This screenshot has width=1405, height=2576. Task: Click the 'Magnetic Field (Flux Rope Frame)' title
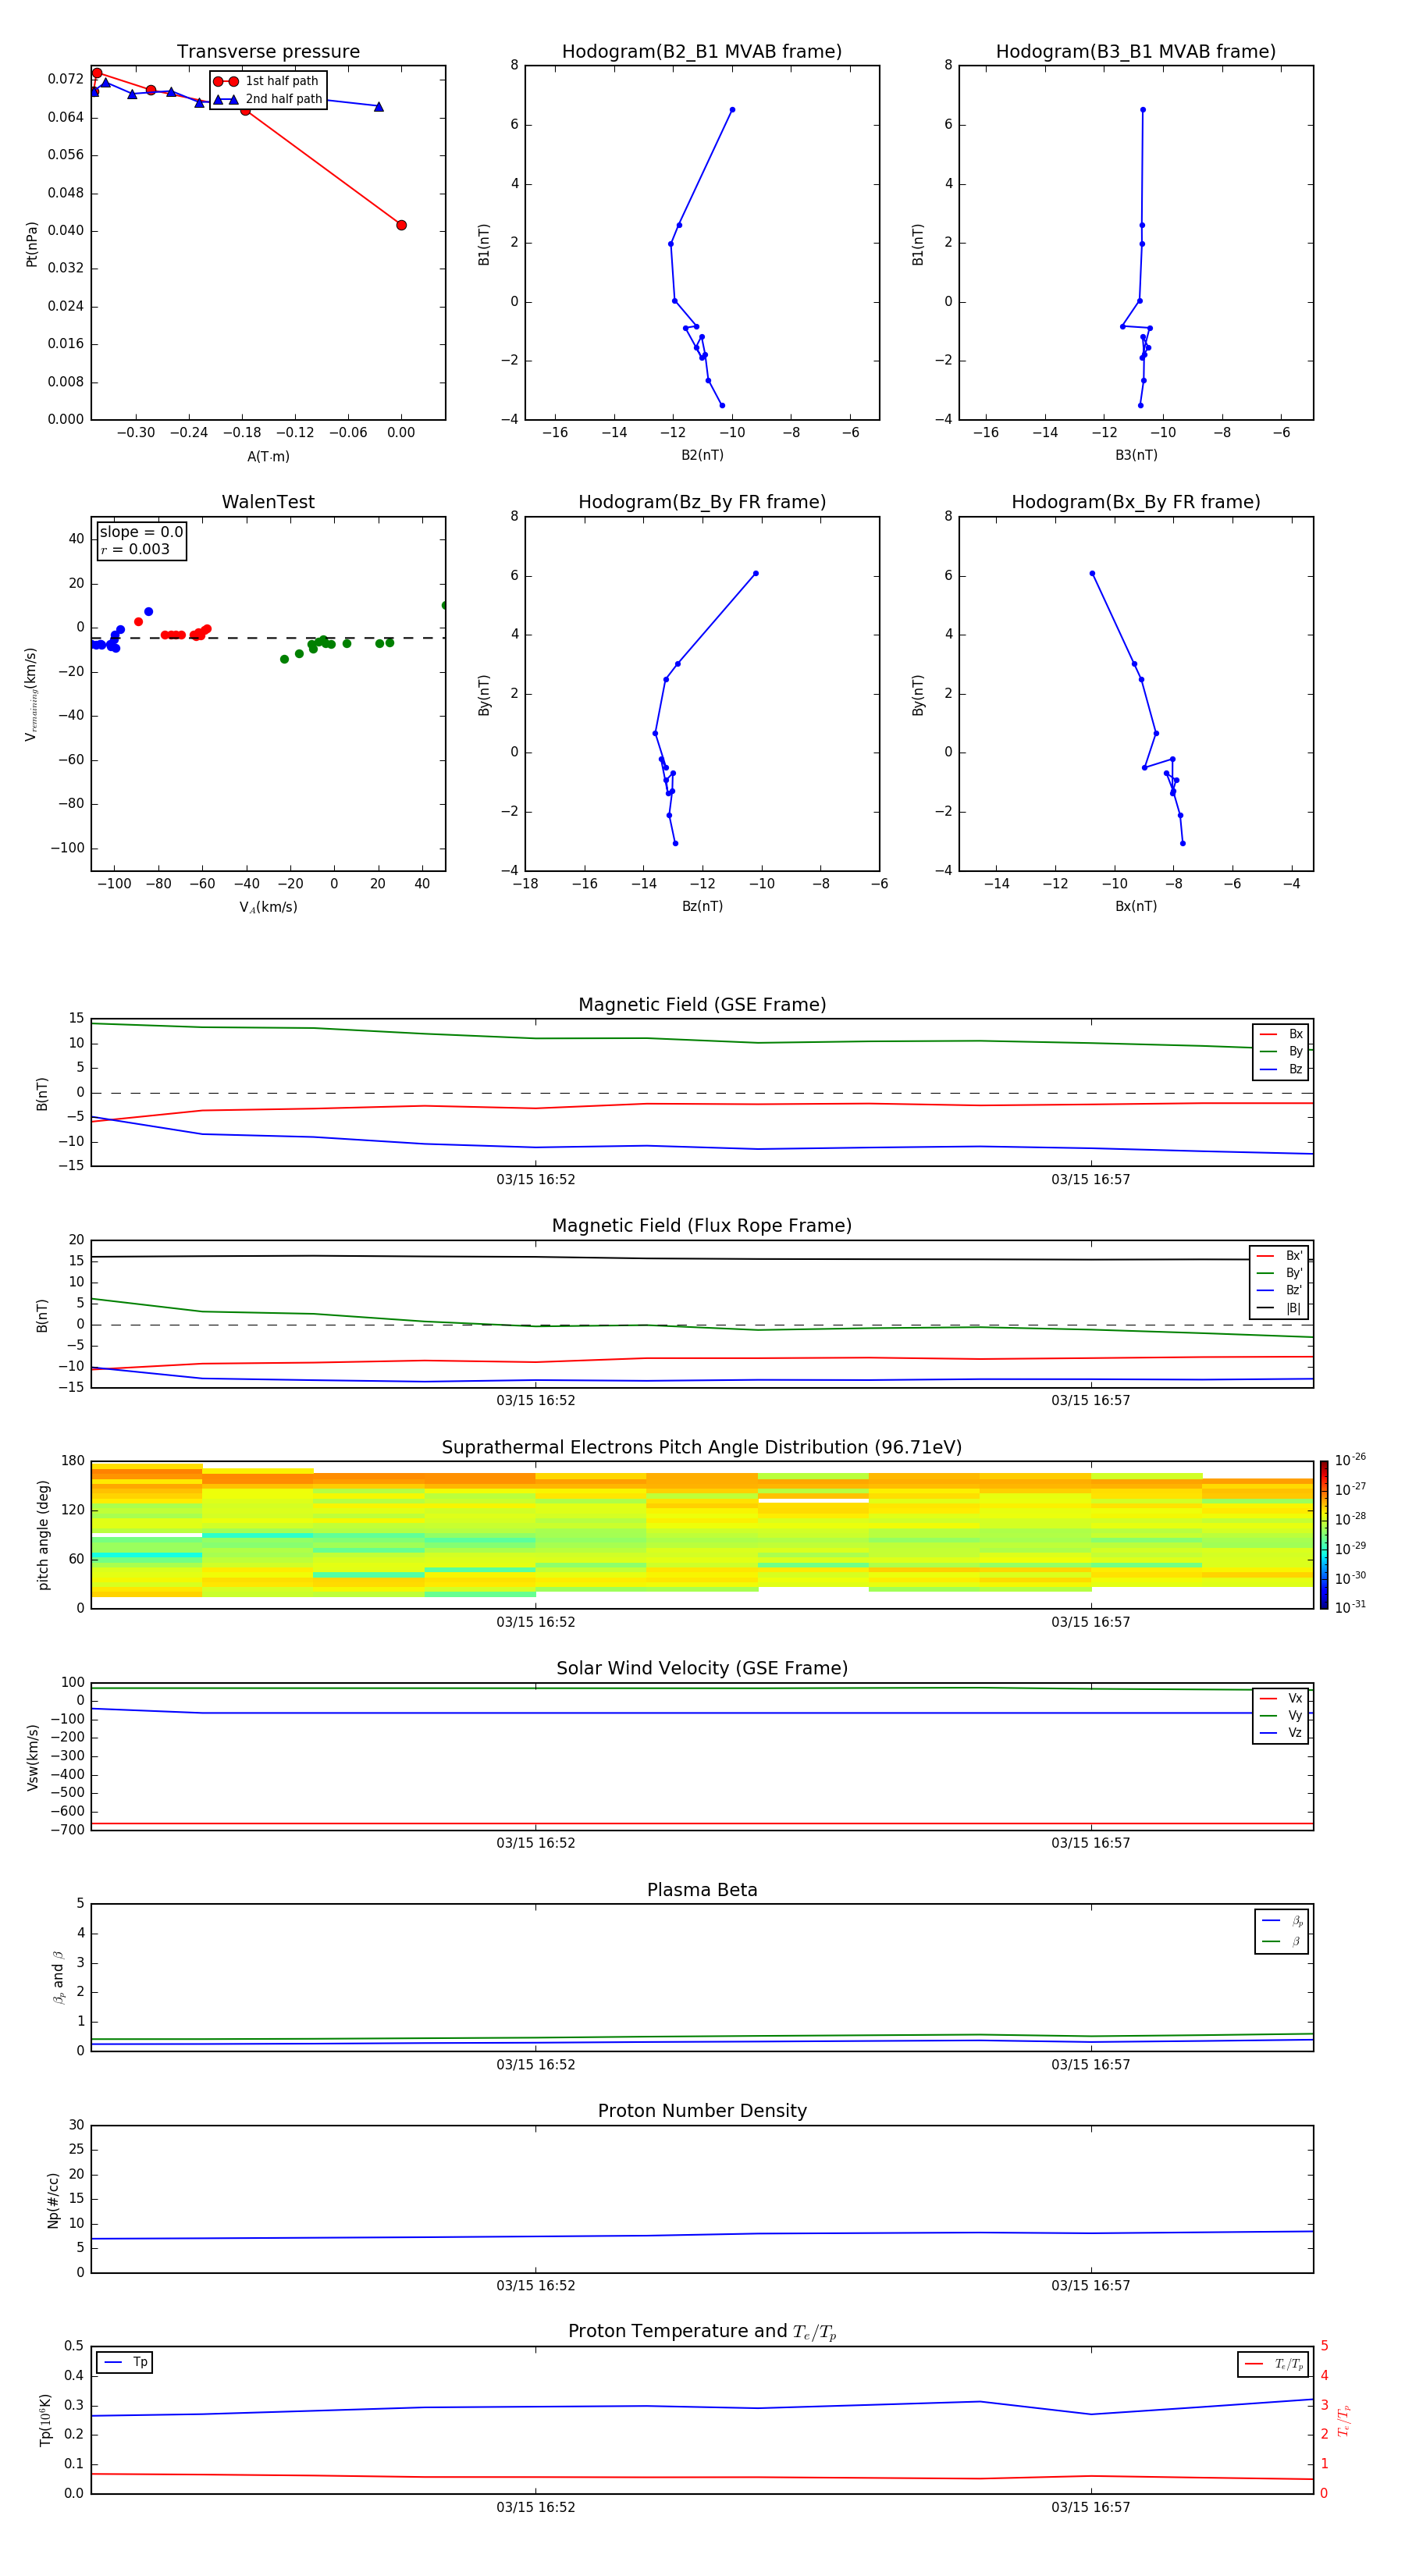tap(702, 1226)
